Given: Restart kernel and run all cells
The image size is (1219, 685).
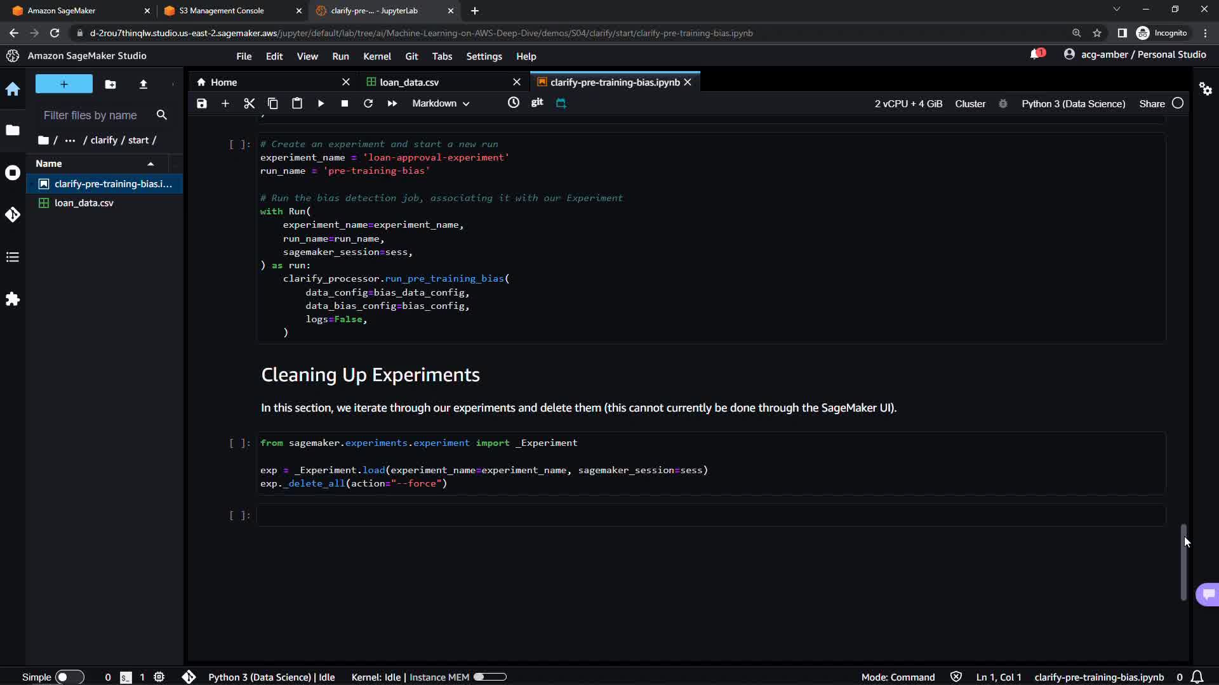Looking at the screenshot, I should [x=392, y=103].
